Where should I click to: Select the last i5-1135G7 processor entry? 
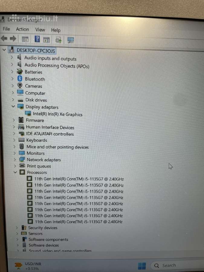coord(79,222)
